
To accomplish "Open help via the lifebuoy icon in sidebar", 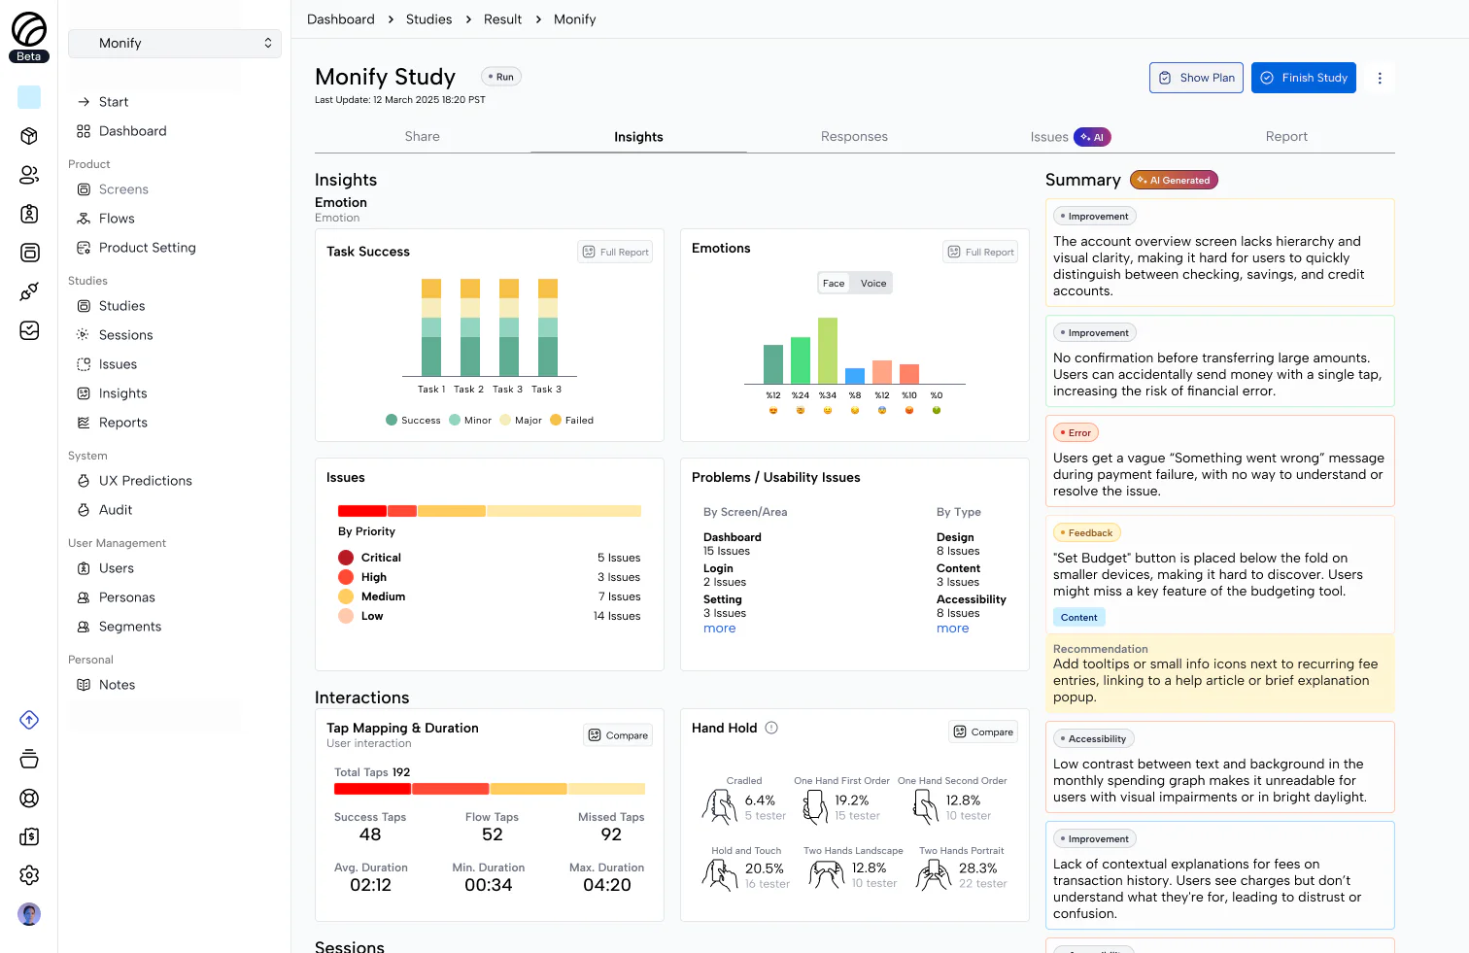I will click(29, 798).
